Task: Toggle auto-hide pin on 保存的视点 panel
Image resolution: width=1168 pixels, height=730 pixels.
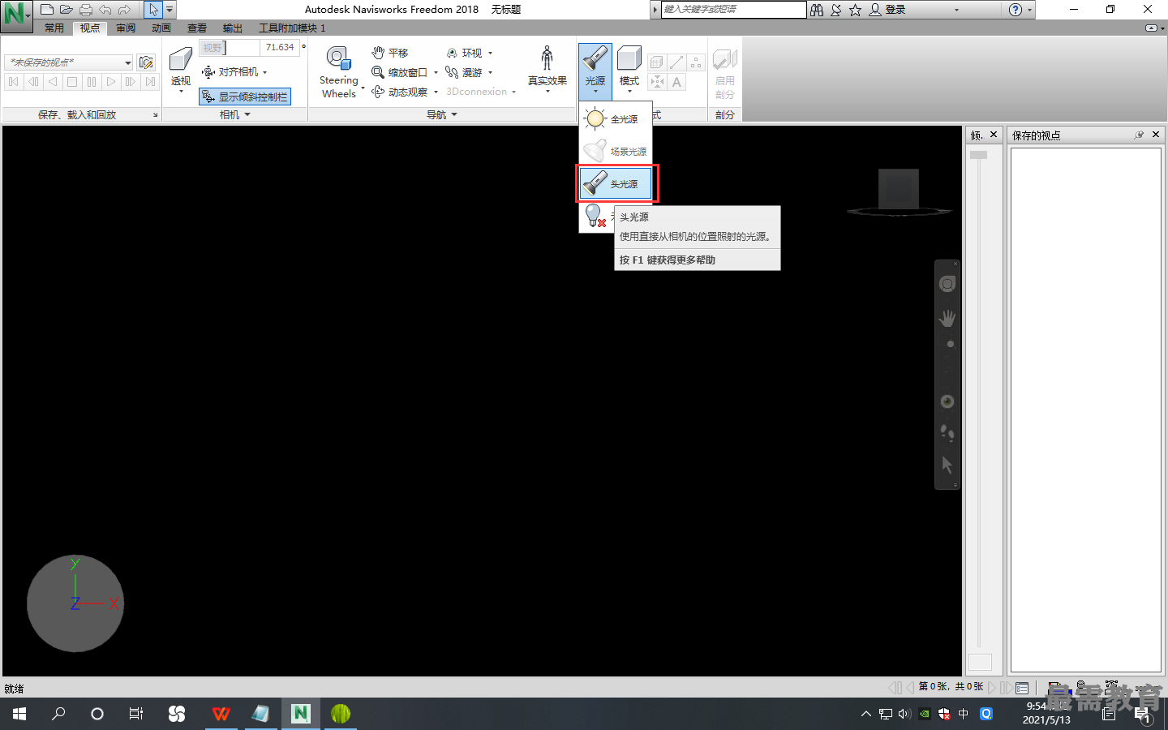Action: [x=1139, y=135]
